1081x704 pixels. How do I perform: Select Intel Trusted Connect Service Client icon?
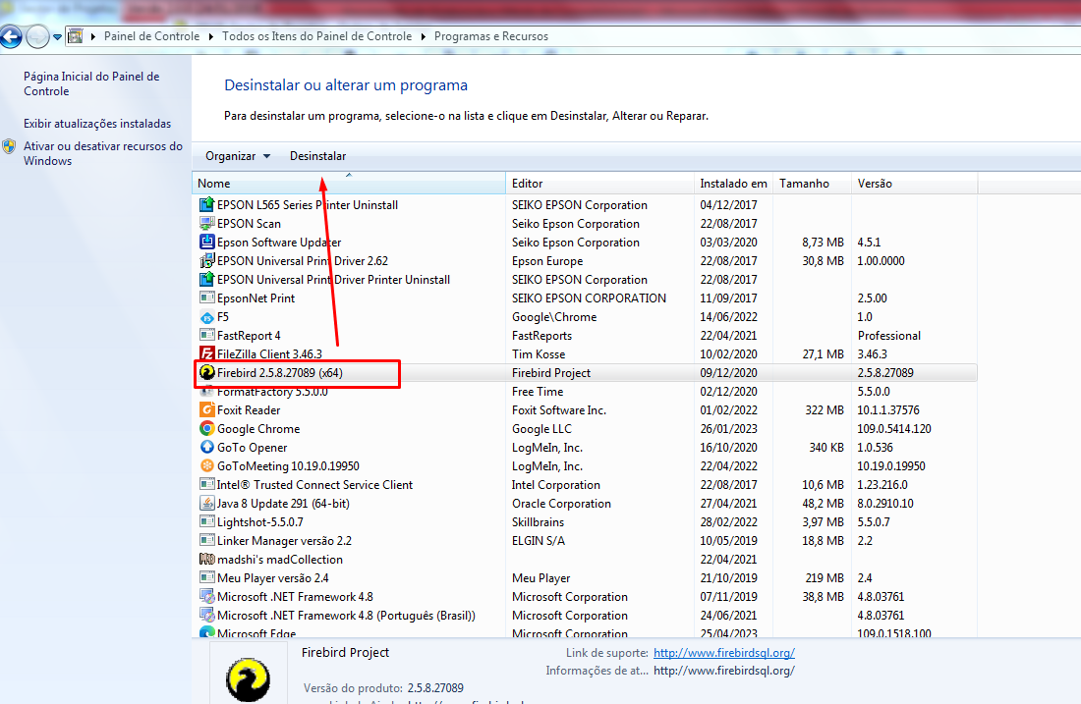click(206, 484)
